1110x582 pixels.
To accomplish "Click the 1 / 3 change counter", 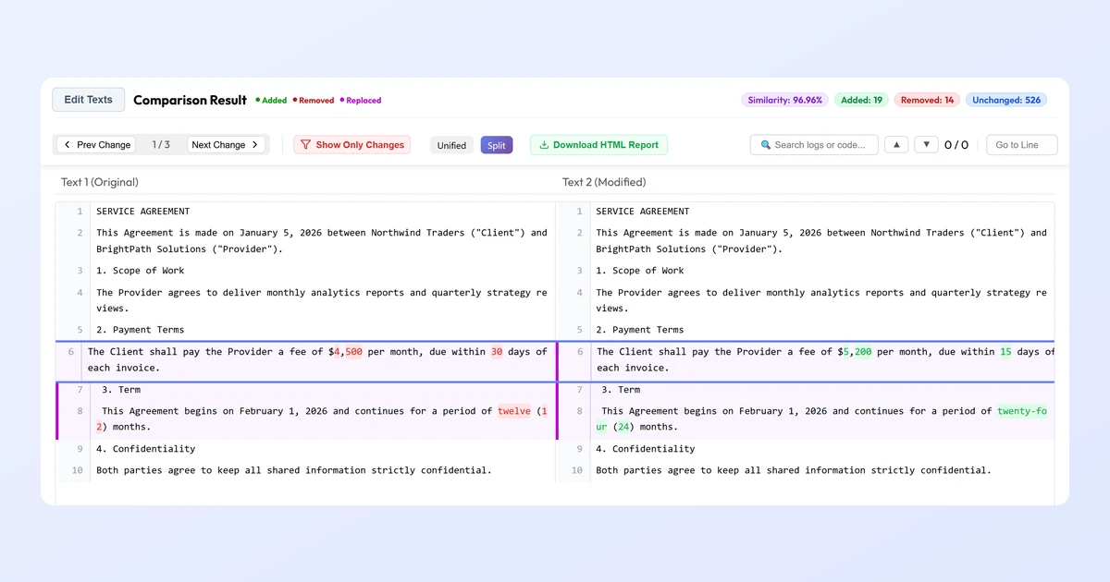I will (x=161, y=145).
